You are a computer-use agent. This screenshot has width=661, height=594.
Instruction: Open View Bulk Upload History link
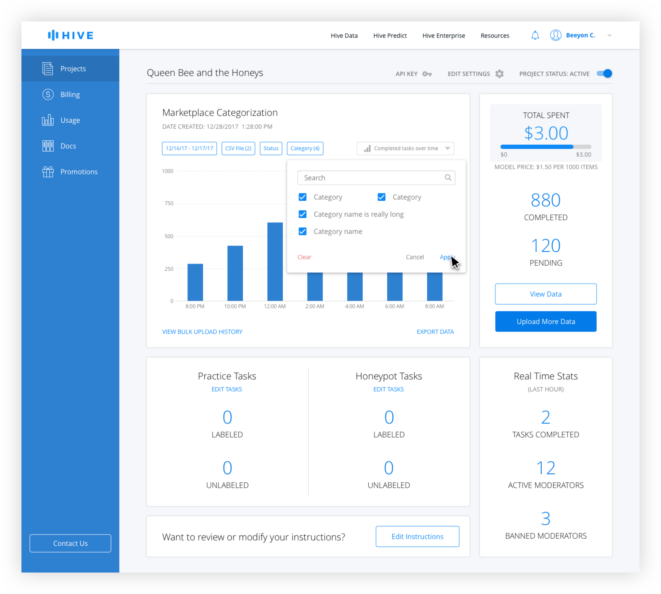pos(202,331)
